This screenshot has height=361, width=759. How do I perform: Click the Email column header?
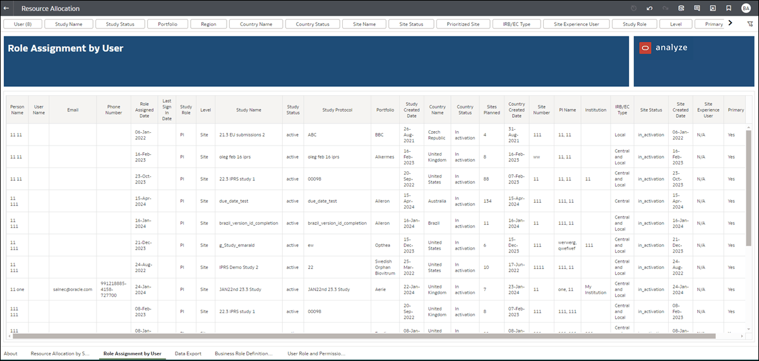[x=73, y=110]
